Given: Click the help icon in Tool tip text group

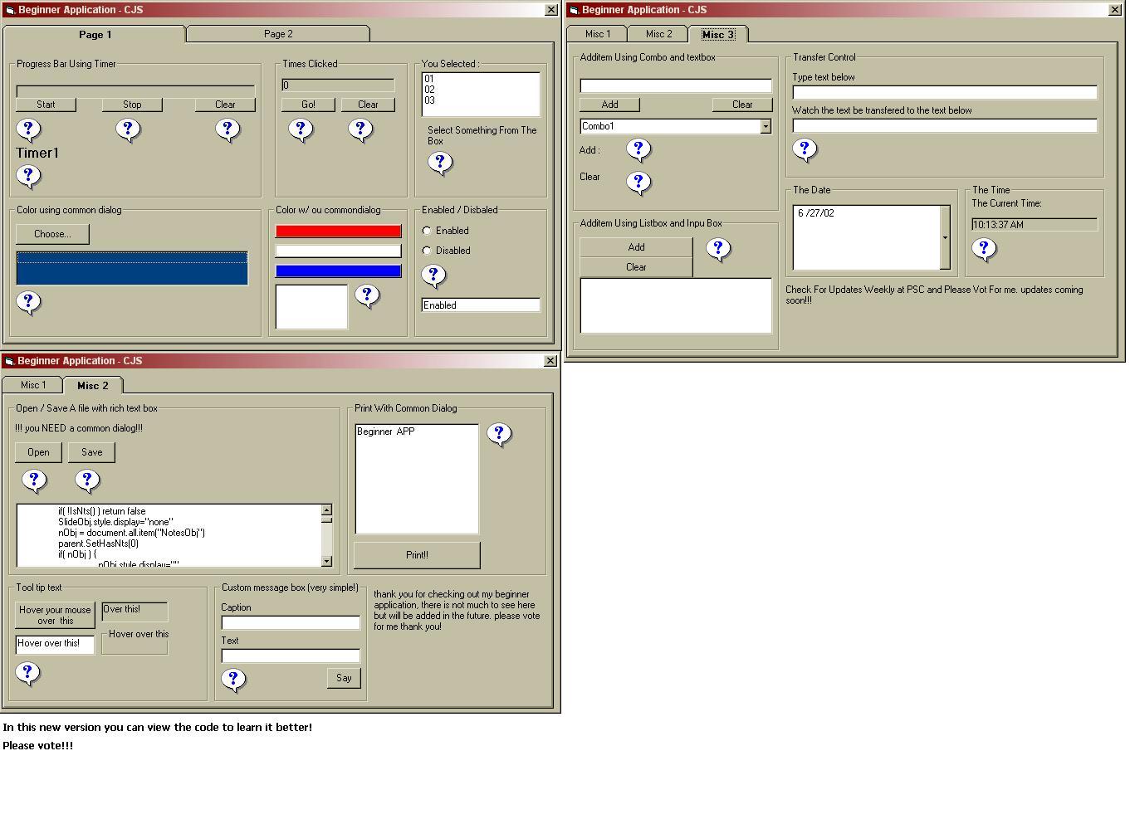Looking at the screenshot, I should (x=27, y=673).
